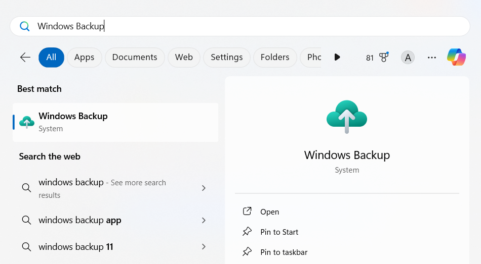
Task: Search web for 'windows backup app'
Action: [x=115, y=220]
